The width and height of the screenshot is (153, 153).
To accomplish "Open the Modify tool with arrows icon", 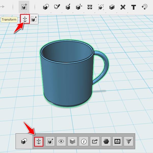I will coord(79,7).
